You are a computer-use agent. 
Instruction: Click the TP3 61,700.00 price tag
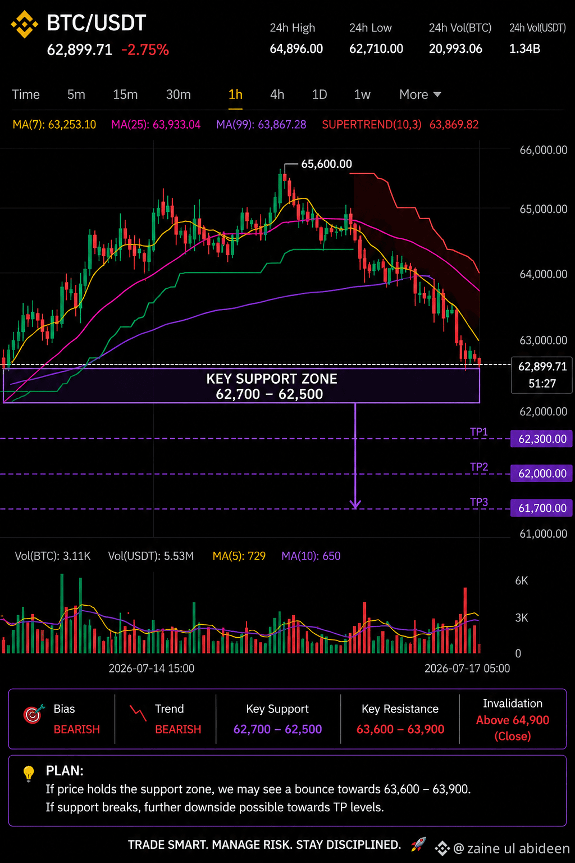(541, 508)
